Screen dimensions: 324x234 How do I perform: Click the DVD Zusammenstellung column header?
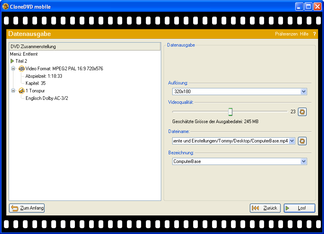click(x=85, y=47)
